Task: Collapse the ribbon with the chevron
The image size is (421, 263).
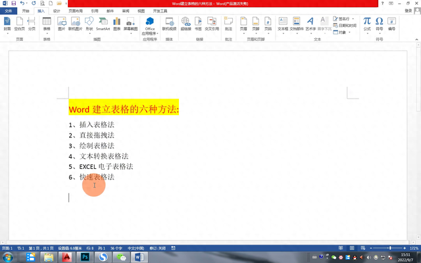Action: [416, 39]
